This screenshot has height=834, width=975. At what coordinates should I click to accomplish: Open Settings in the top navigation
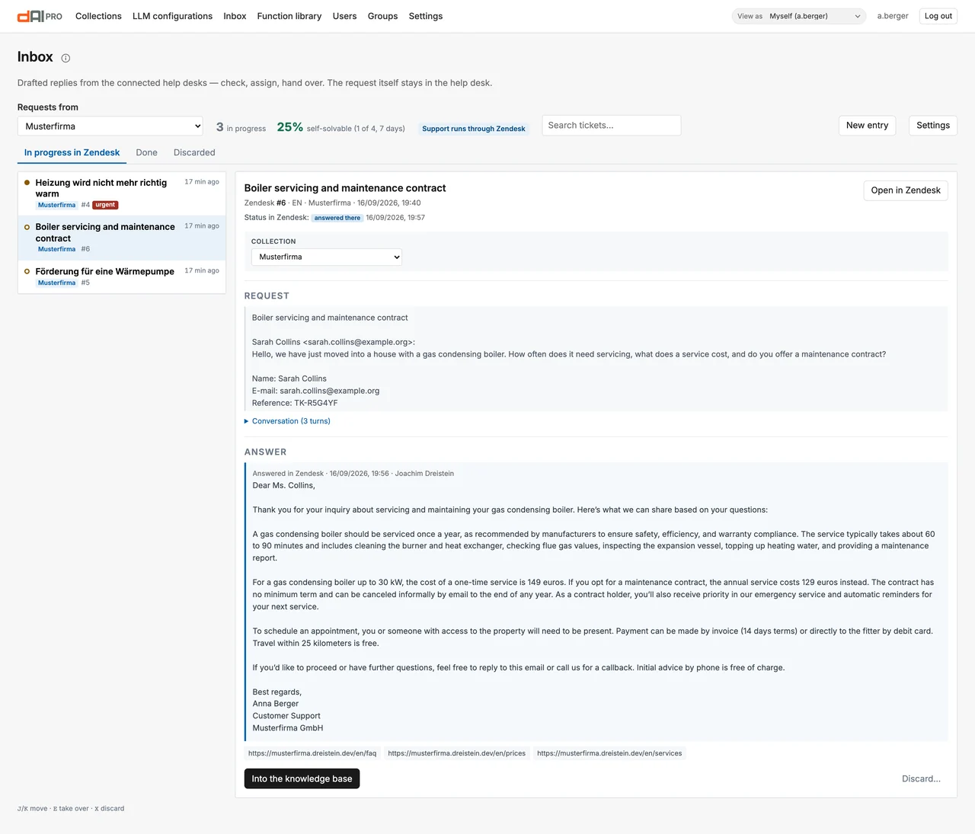coord(426,16)
